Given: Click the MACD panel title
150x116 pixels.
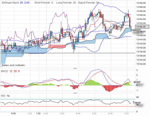Looking at the screenshot, I should point(4,71).
